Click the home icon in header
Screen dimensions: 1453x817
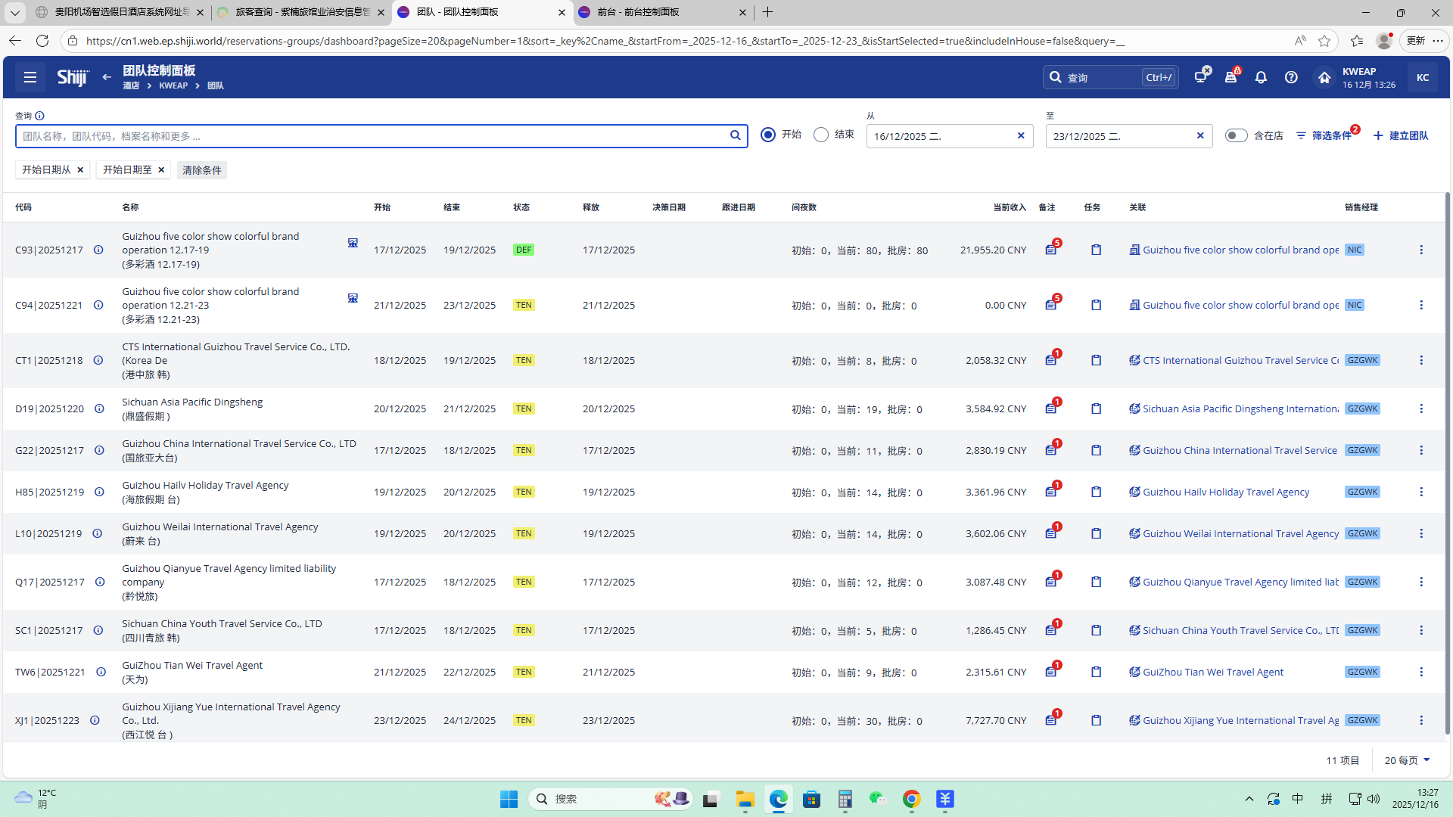click(1324, 77)
